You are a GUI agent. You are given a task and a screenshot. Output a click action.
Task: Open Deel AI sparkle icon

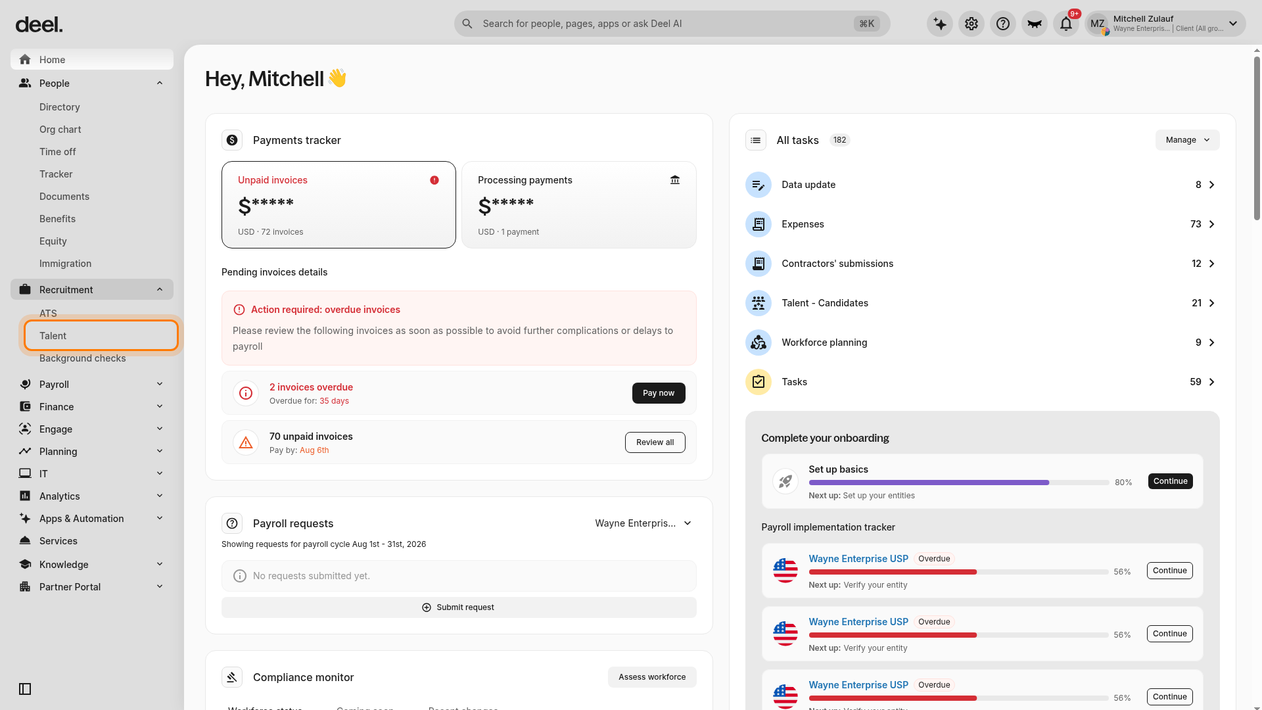click(940, 24)
